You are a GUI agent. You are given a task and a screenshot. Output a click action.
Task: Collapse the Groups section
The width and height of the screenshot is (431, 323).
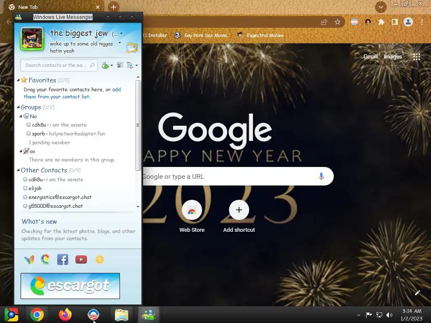pos(18,107)
